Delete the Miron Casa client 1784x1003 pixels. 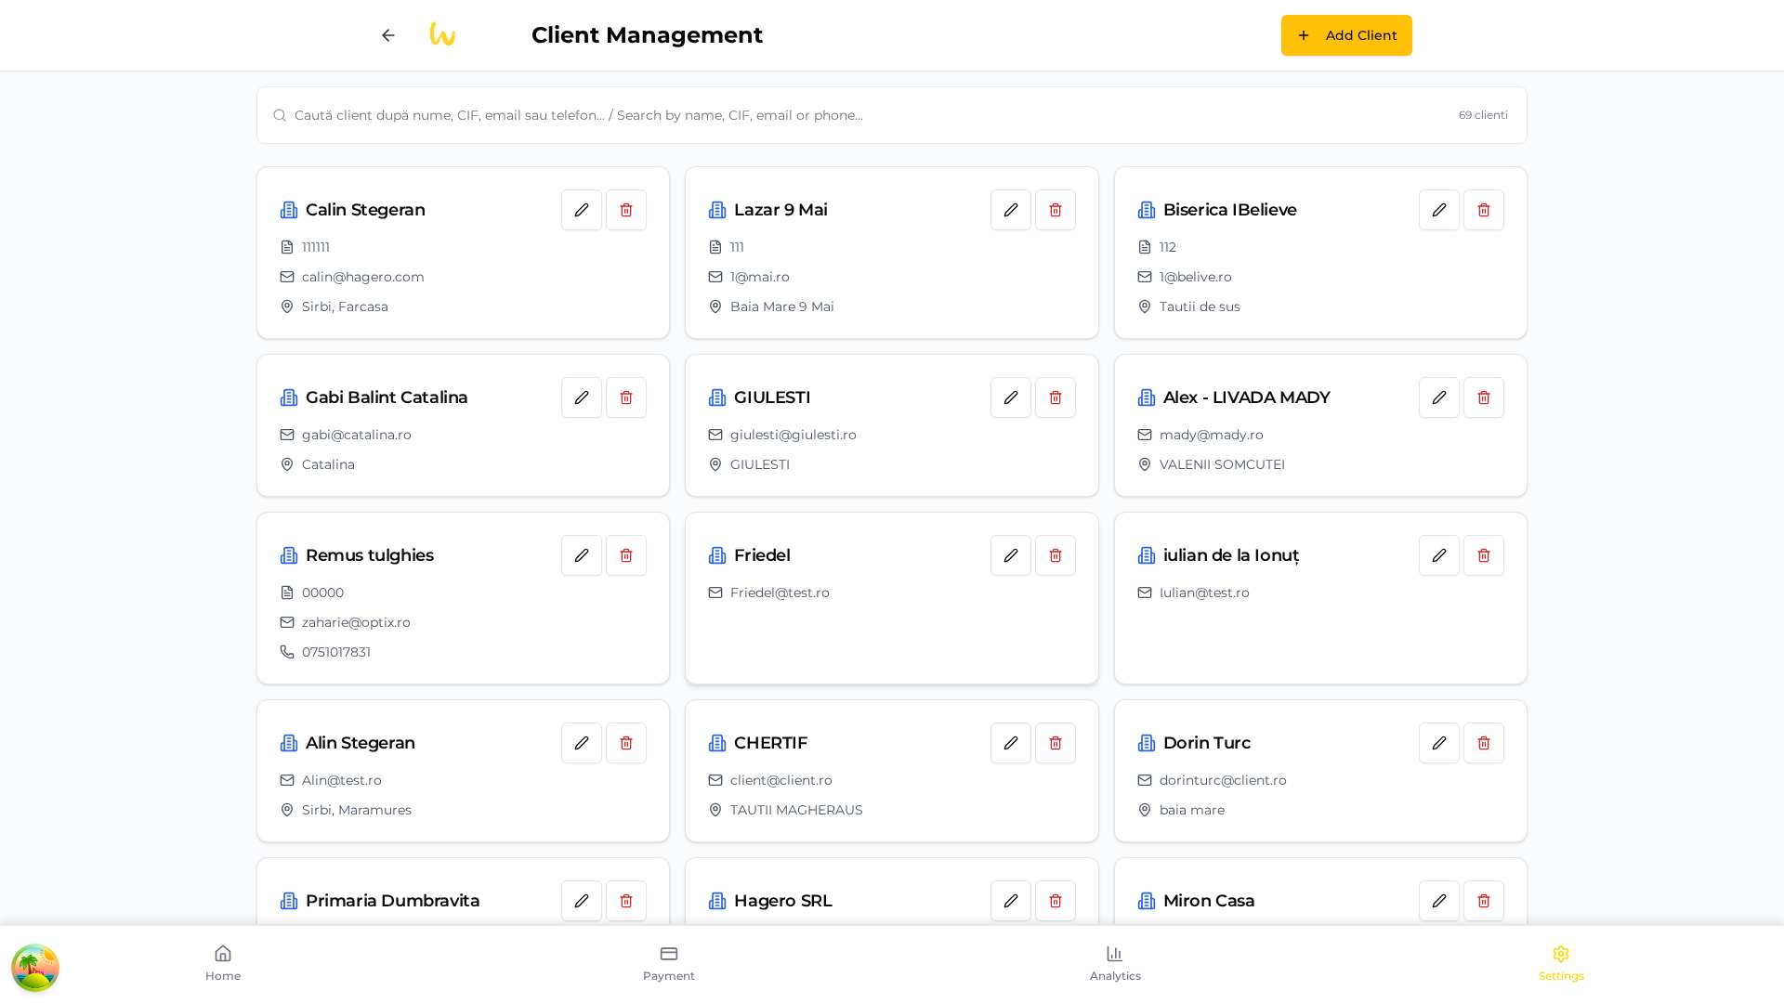pyautogui.click(x=1484, y=901)
